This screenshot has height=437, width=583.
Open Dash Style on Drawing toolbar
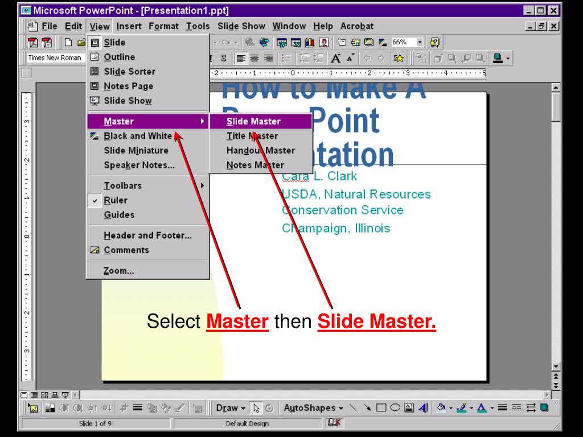(516, 408)
